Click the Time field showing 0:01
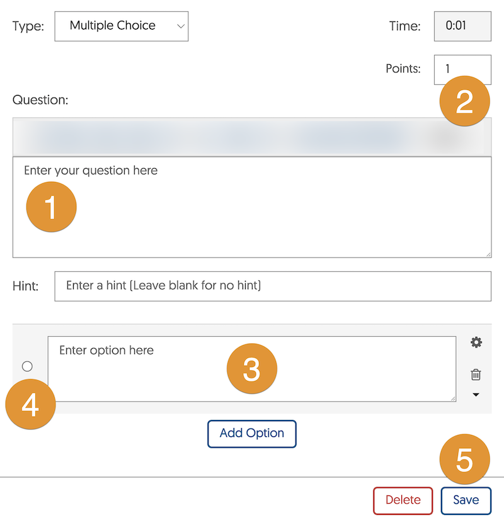This screenshot has height=520, width=504. tap(462, 26)
